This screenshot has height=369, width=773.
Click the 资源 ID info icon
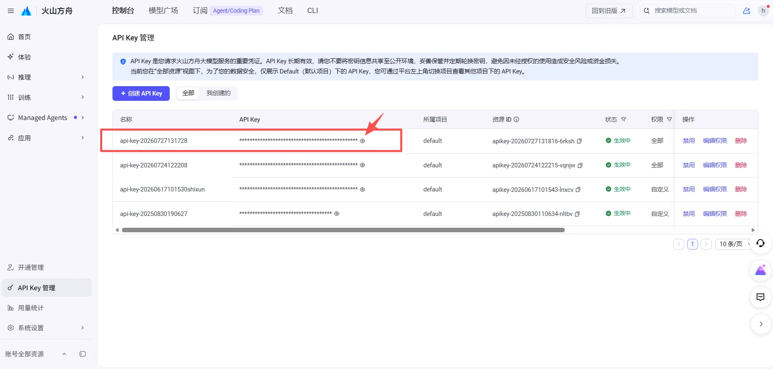click(x=516, y=120)
